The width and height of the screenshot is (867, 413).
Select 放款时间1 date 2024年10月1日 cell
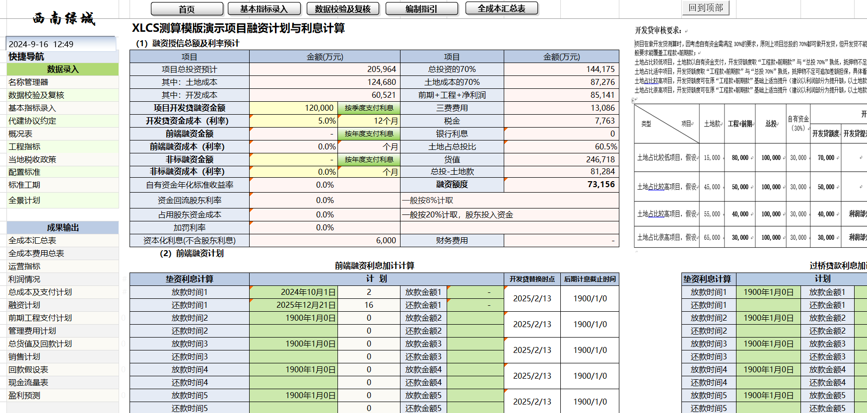point(293,292)
